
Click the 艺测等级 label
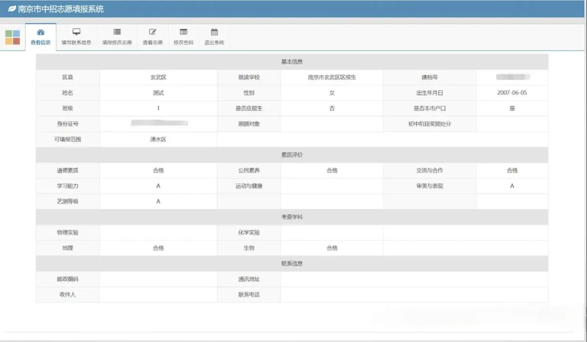68,202
